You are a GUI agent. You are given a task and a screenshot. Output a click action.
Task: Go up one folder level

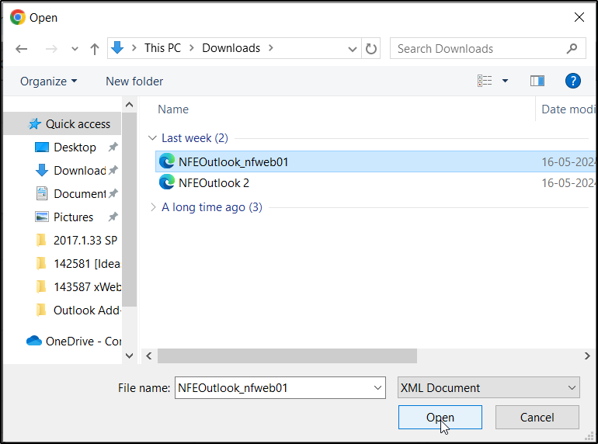[x=95, y=49]
